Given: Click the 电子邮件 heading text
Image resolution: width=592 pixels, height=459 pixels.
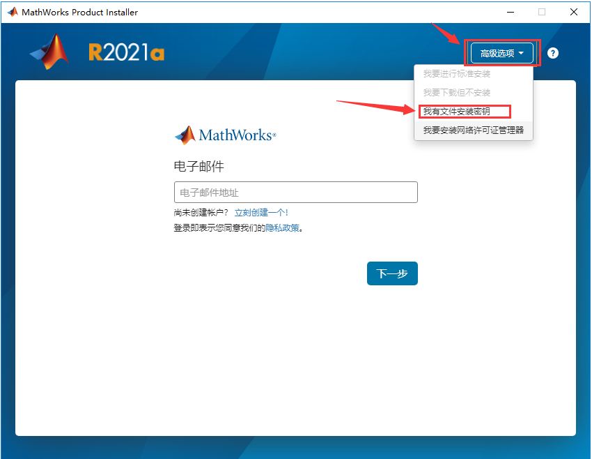Looking at the screenshot, I should coord(198,166).
